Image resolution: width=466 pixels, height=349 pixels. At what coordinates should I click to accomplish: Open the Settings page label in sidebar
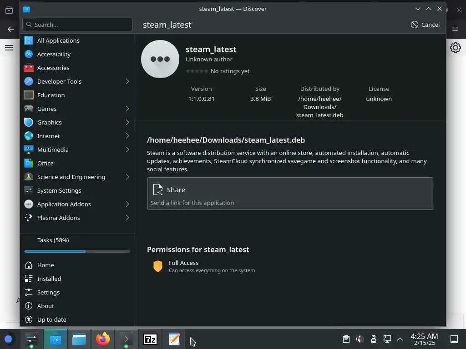coord(48,292)
